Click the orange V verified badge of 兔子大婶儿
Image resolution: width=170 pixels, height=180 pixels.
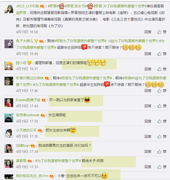click(x=36, y=41)
